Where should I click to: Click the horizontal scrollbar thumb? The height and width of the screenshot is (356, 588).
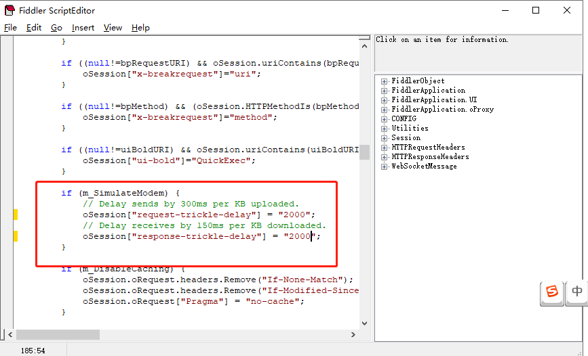(58, 334)
